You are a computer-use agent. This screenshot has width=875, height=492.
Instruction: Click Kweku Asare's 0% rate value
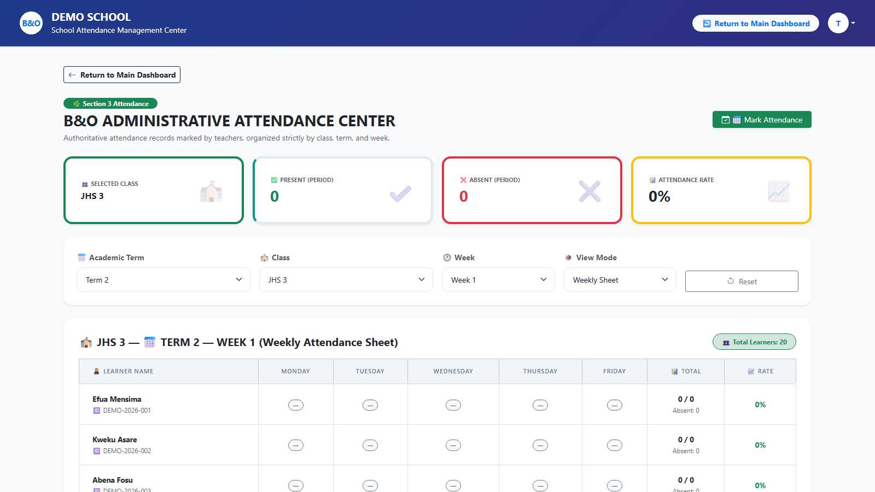760,445
